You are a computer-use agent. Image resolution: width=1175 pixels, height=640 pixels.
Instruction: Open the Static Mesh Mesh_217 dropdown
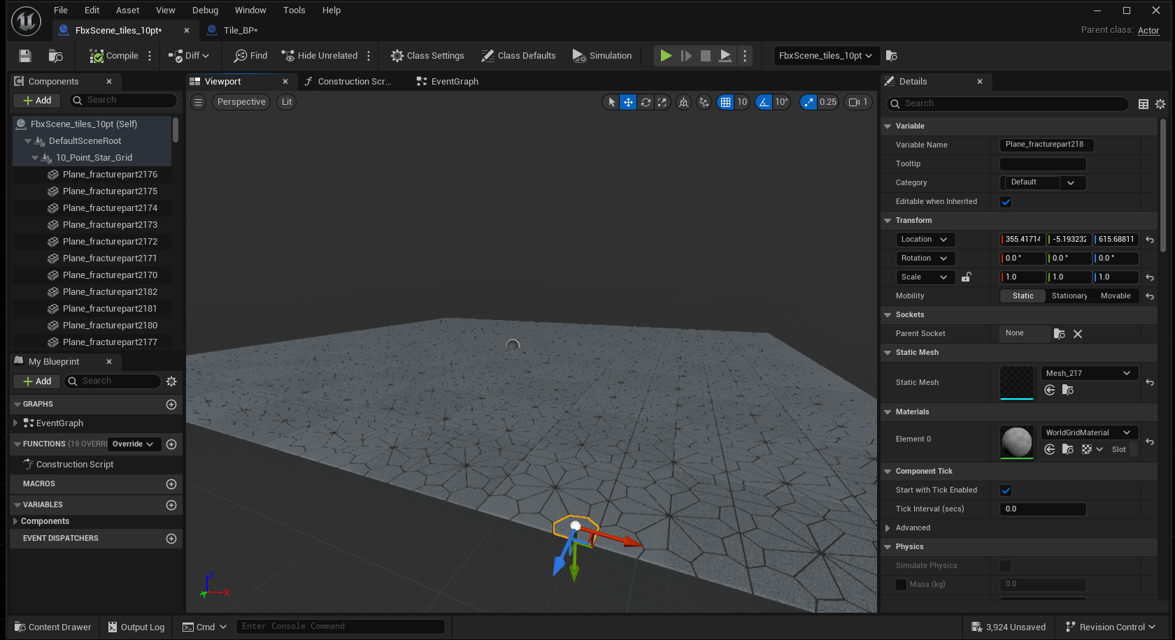(x=1088, y=374)
